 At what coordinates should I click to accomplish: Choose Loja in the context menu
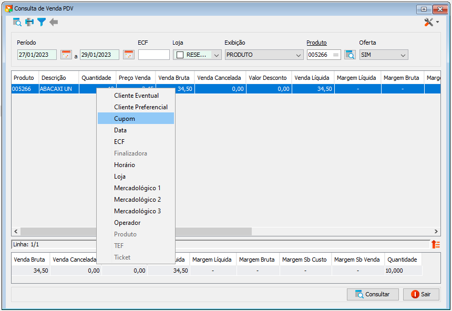(x=136, y=176)
